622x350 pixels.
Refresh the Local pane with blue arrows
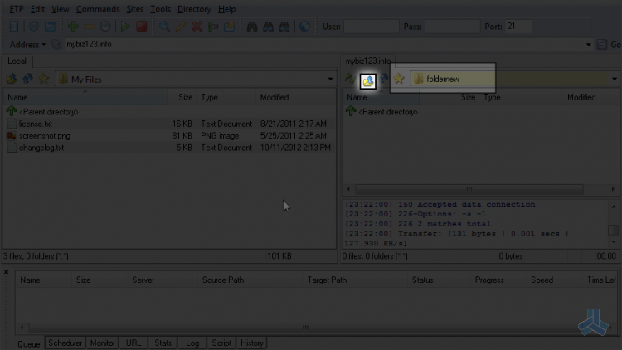click(27, 79)
